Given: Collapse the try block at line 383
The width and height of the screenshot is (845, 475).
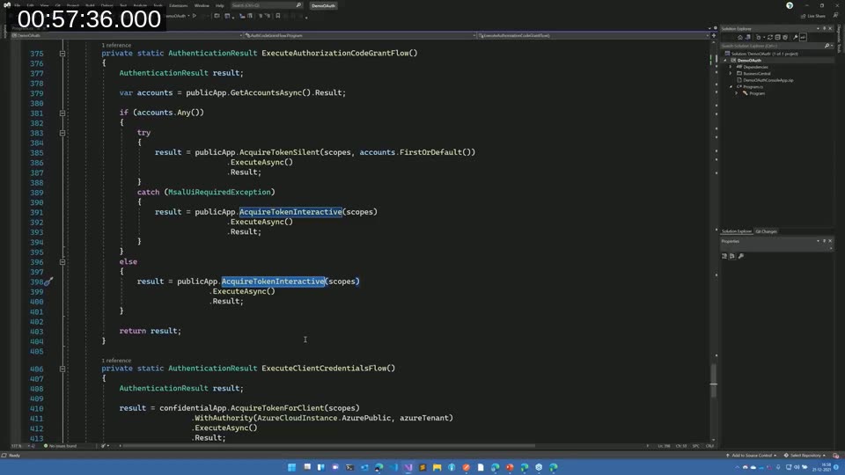Looking at the screenshot, I should pos(62,133).
